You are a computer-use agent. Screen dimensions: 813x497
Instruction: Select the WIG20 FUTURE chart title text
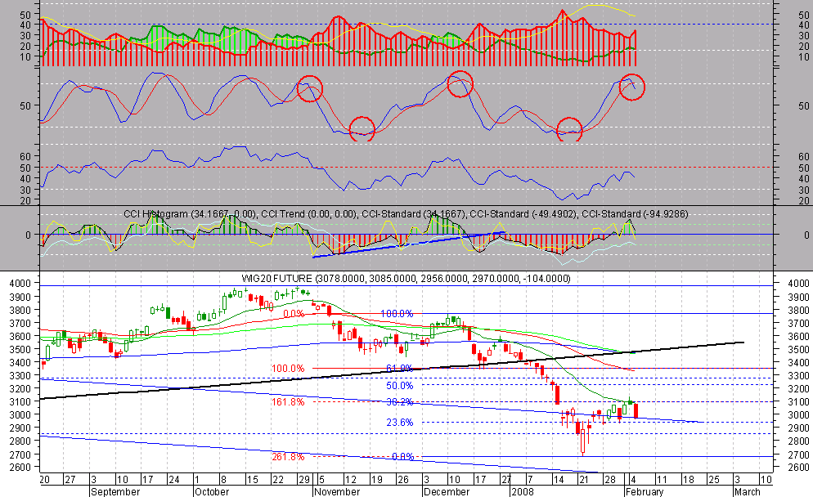[x=406, y=279]
